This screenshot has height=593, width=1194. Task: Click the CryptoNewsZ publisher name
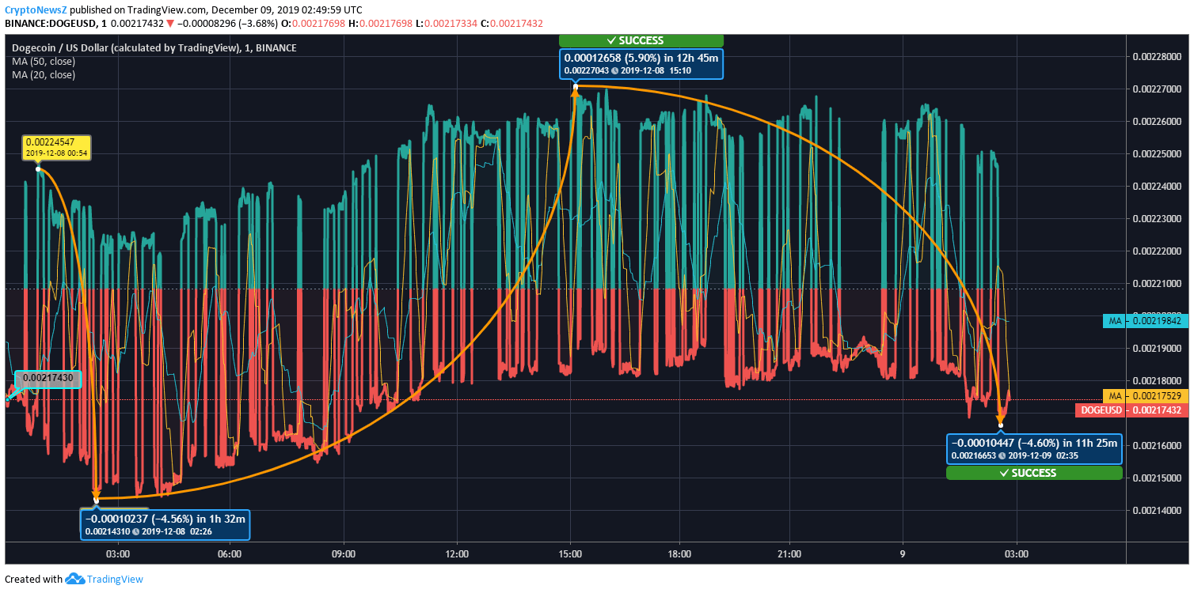pos(35,9)
